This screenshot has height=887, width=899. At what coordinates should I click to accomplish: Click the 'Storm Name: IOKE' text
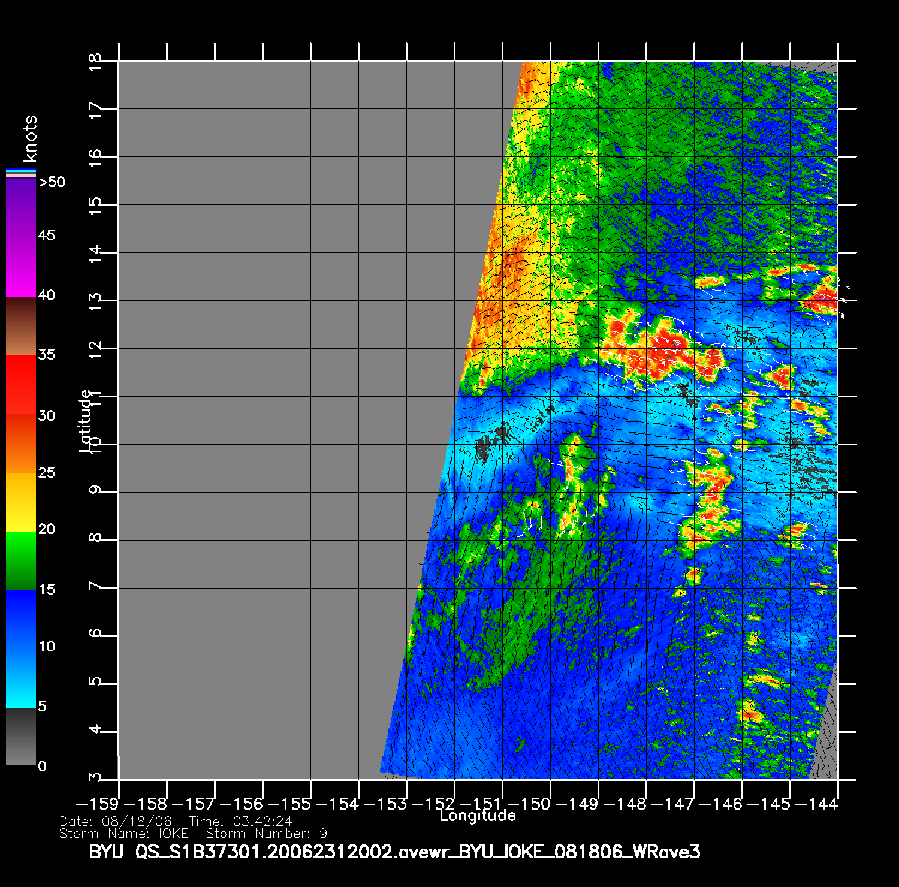[124, 834]
